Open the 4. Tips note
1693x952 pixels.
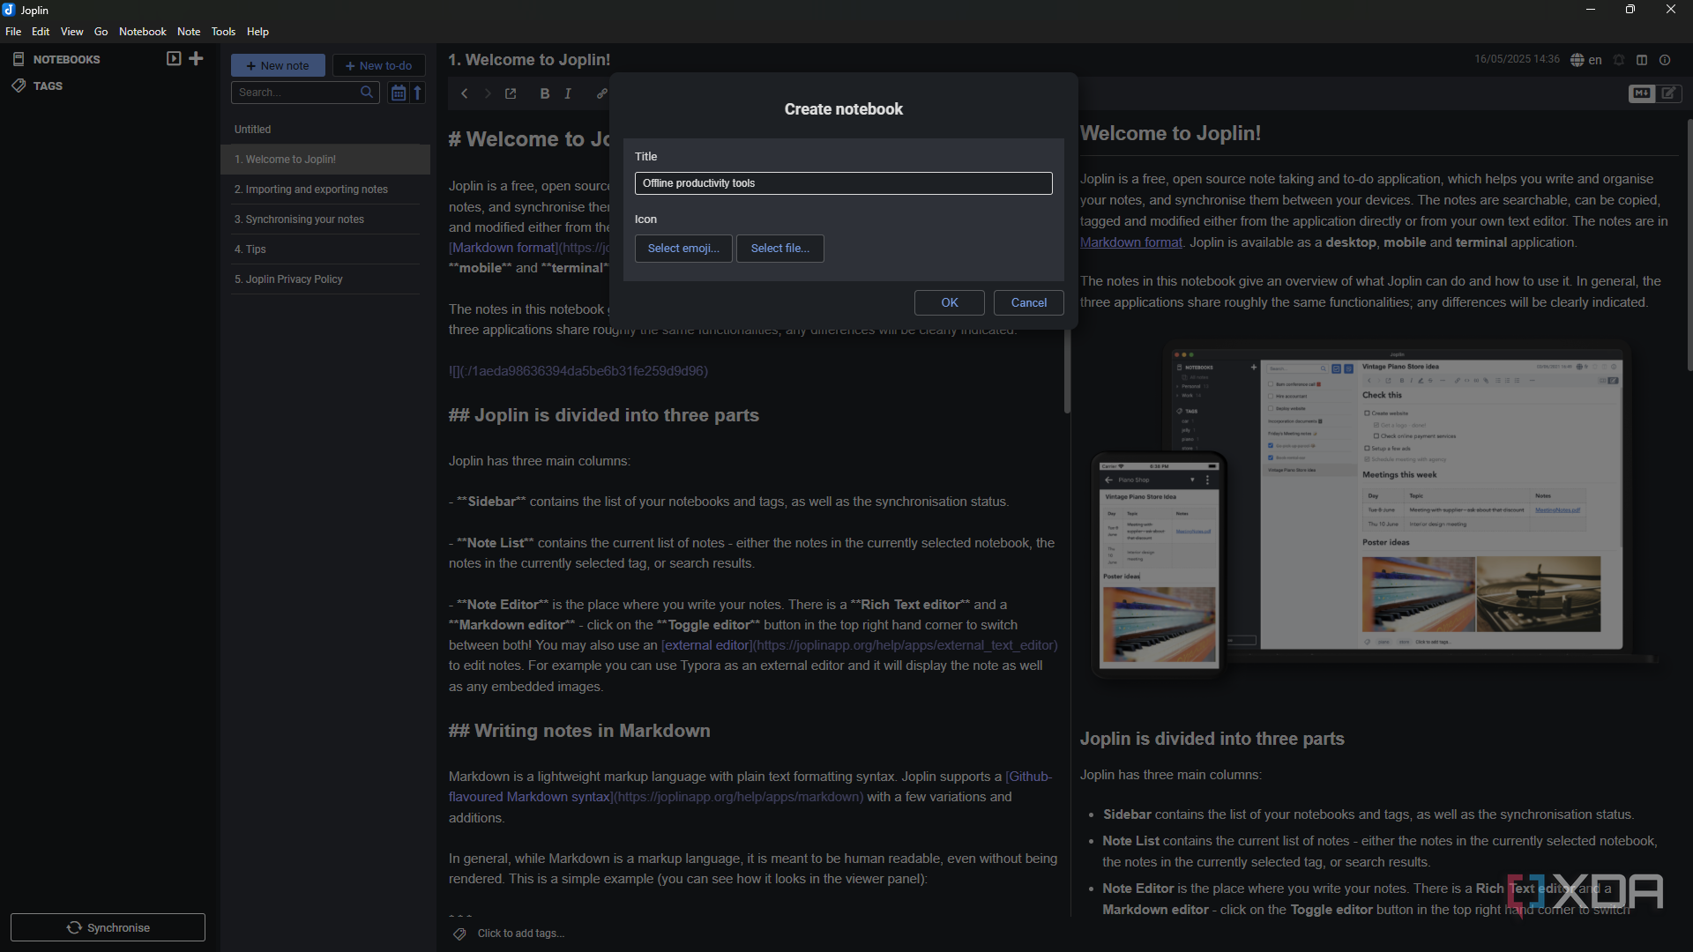325,249
